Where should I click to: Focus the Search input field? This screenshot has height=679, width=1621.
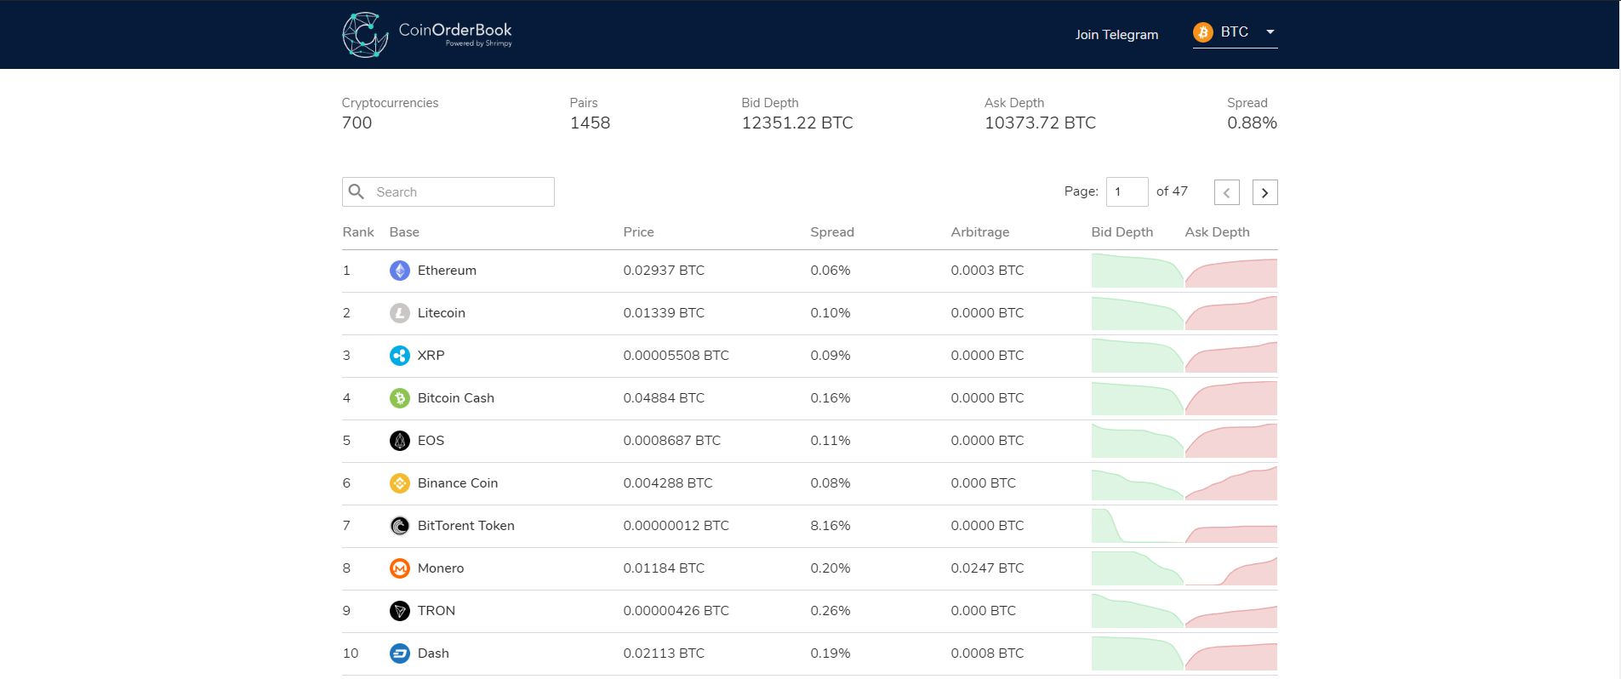coord(448,191)
